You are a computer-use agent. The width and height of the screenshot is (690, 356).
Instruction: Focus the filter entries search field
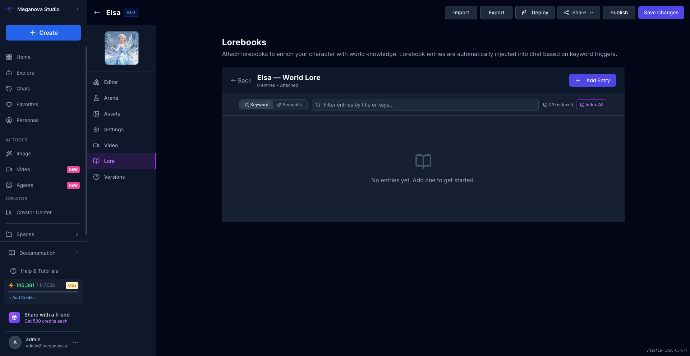(428, 105)
